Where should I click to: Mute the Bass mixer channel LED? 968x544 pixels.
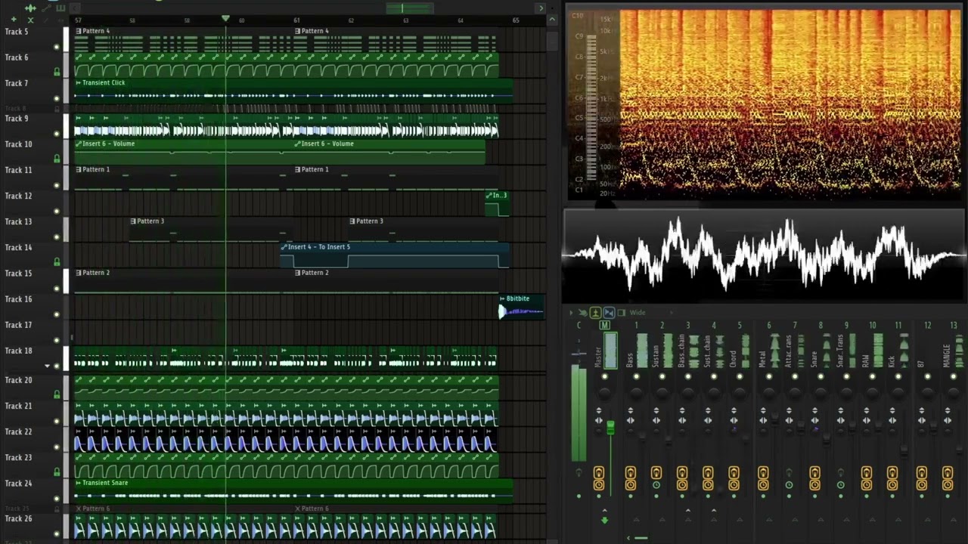click(x=636, y=376)
